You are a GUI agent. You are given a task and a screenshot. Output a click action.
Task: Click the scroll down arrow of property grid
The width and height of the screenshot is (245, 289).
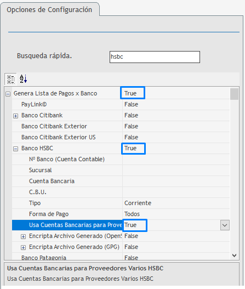[x=235, y=256]
